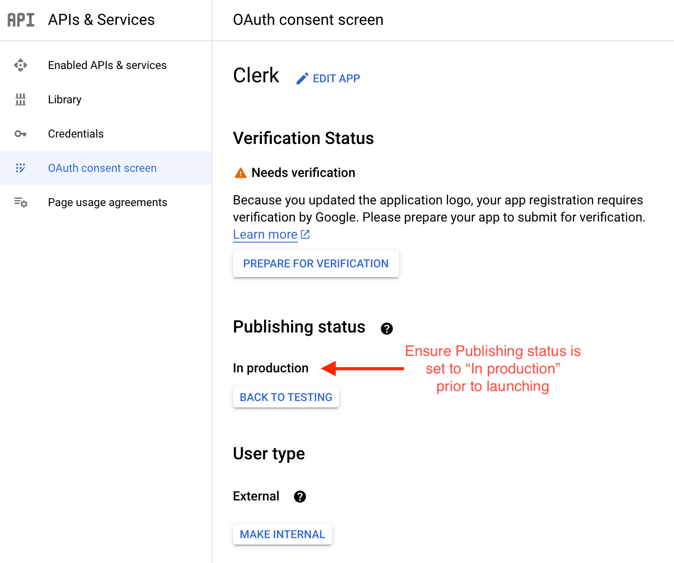Screen dimensions: 674x563
Task: Open the Publishing status help tooltip
Action: point(386,328)
